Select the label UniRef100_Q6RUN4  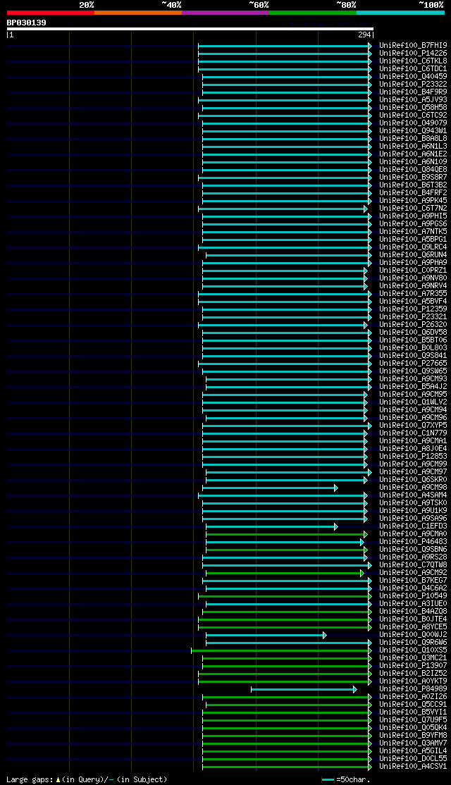point(413,255)
